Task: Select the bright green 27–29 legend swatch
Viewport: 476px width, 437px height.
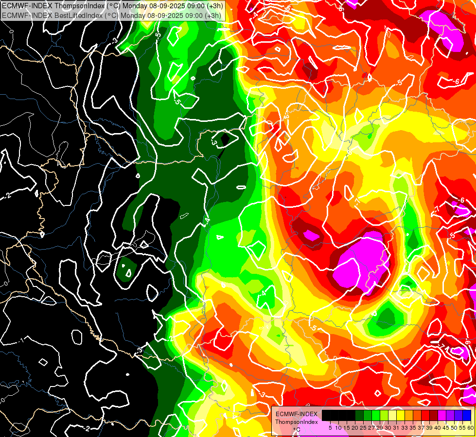Action: click(x=376, y=415)
